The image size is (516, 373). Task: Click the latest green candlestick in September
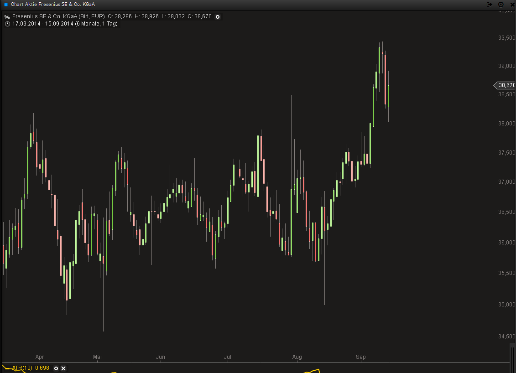388,96
